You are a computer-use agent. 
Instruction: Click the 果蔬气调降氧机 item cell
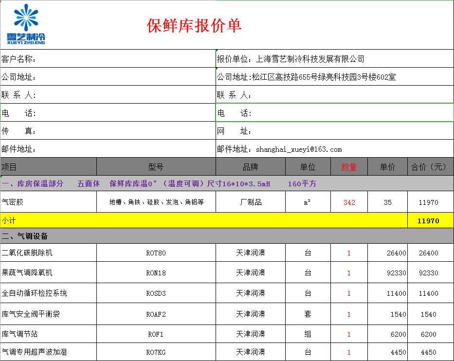pos(49,273)
